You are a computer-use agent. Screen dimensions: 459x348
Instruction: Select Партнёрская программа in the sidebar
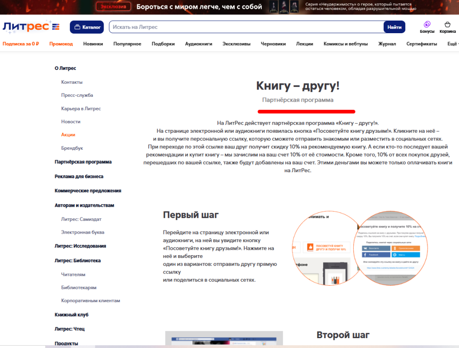[x=83, y=162]
